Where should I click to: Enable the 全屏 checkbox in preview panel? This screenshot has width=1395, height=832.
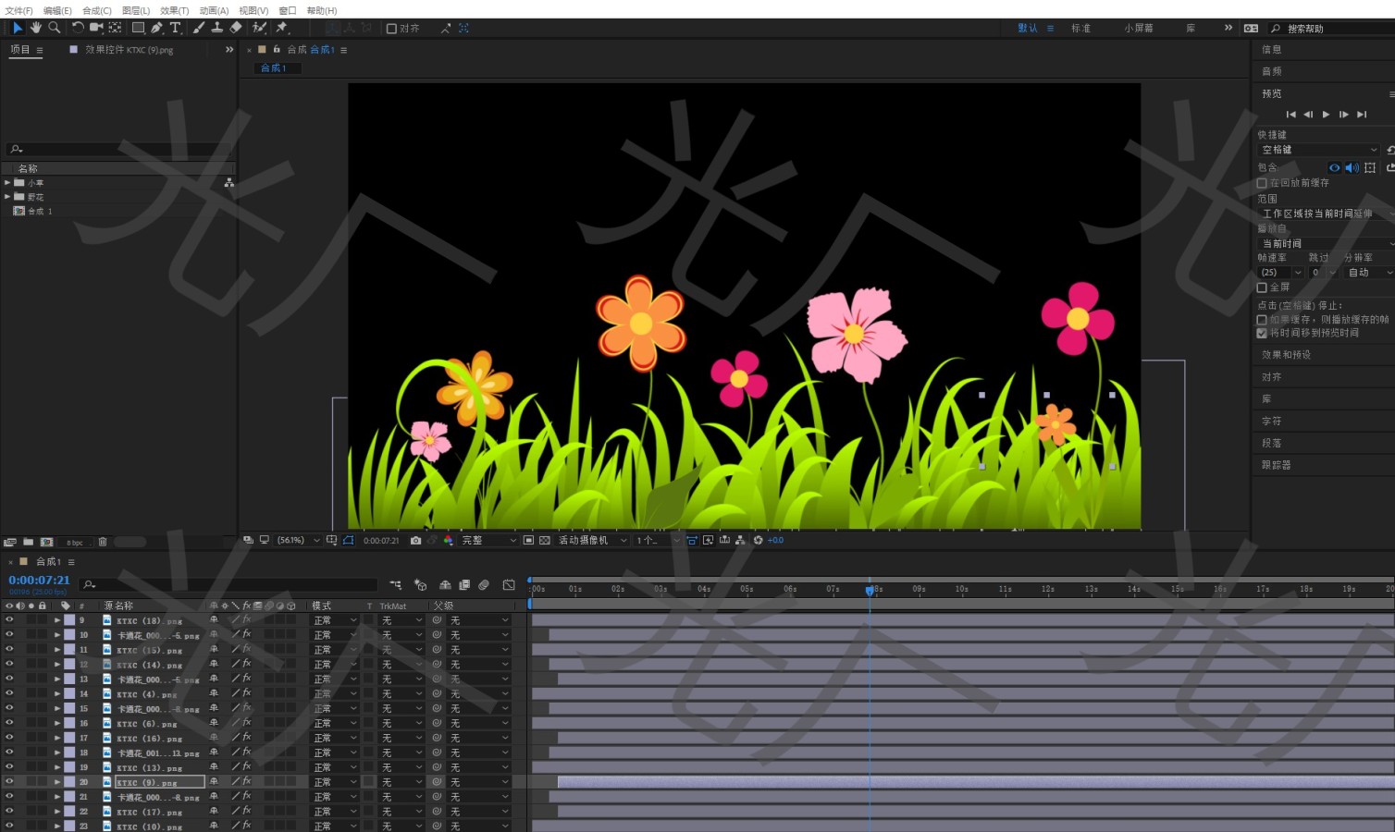point(1262,288)
